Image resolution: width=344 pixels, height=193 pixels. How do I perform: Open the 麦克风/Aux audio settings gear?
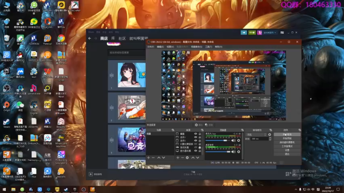coord(239,141)
